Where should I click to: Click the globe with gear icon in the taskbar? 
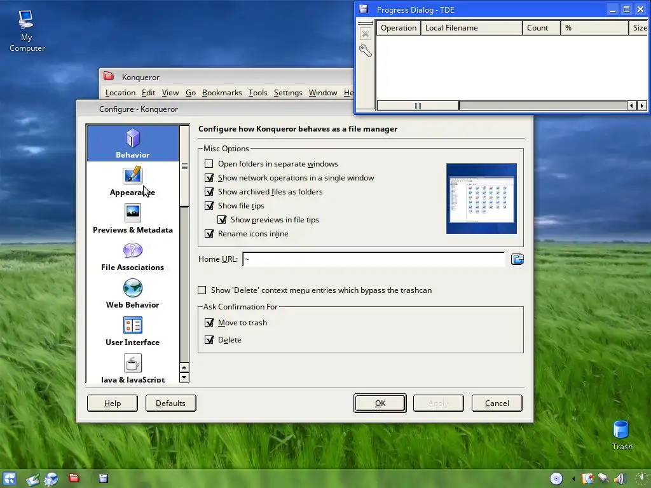(x=51, y=479)
